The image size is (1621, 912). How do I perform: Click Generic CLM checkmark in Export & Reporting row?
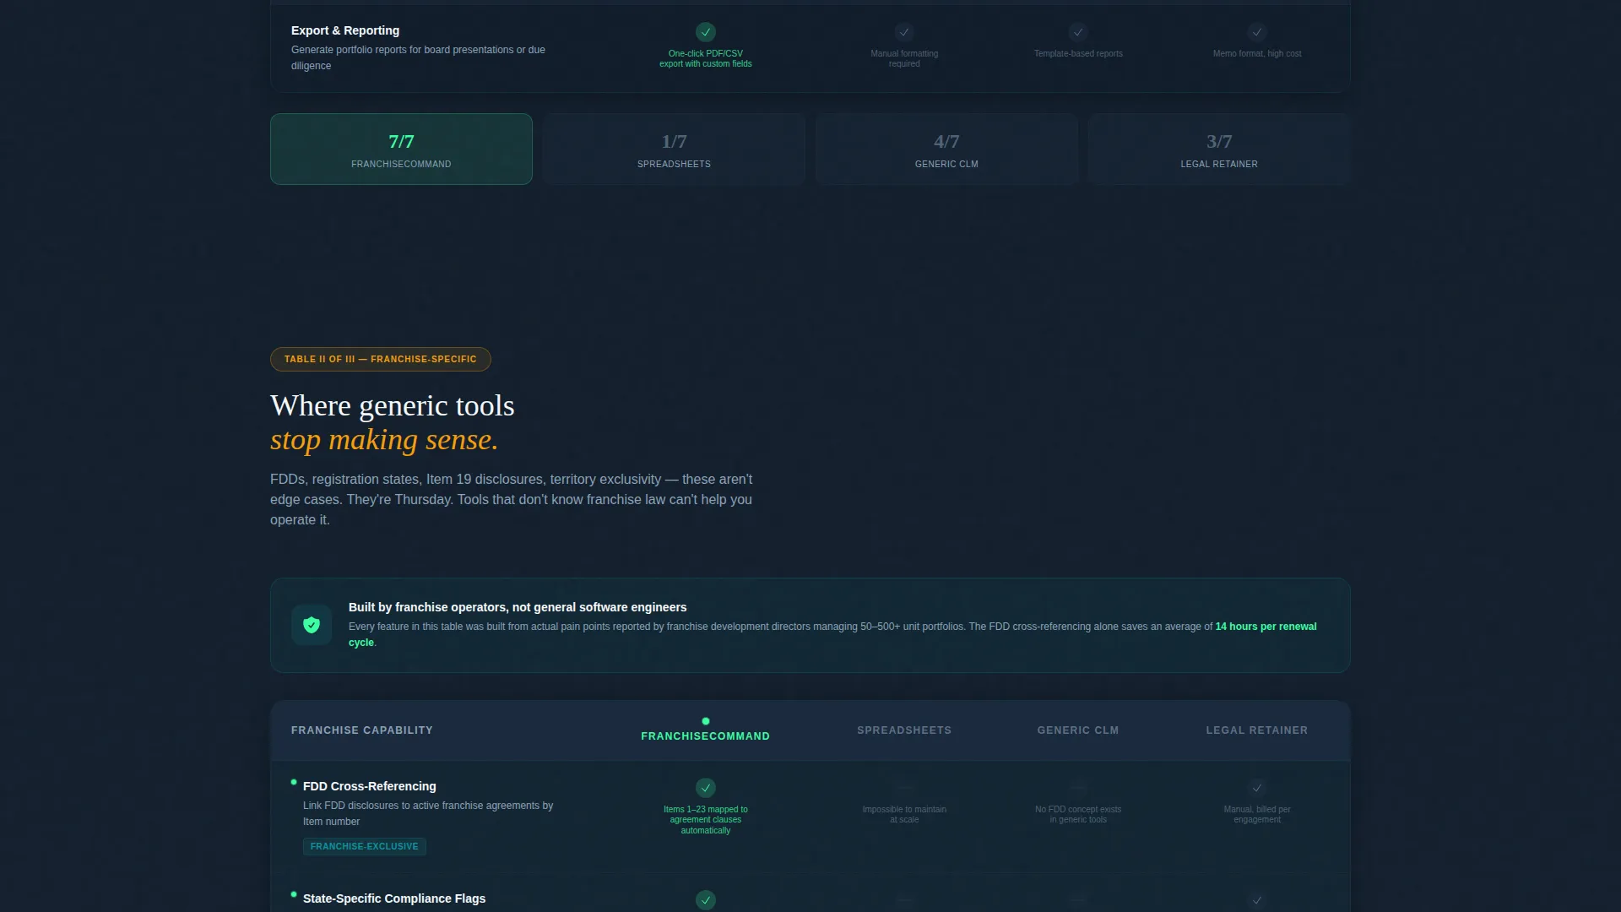[x=1078, y=32]
